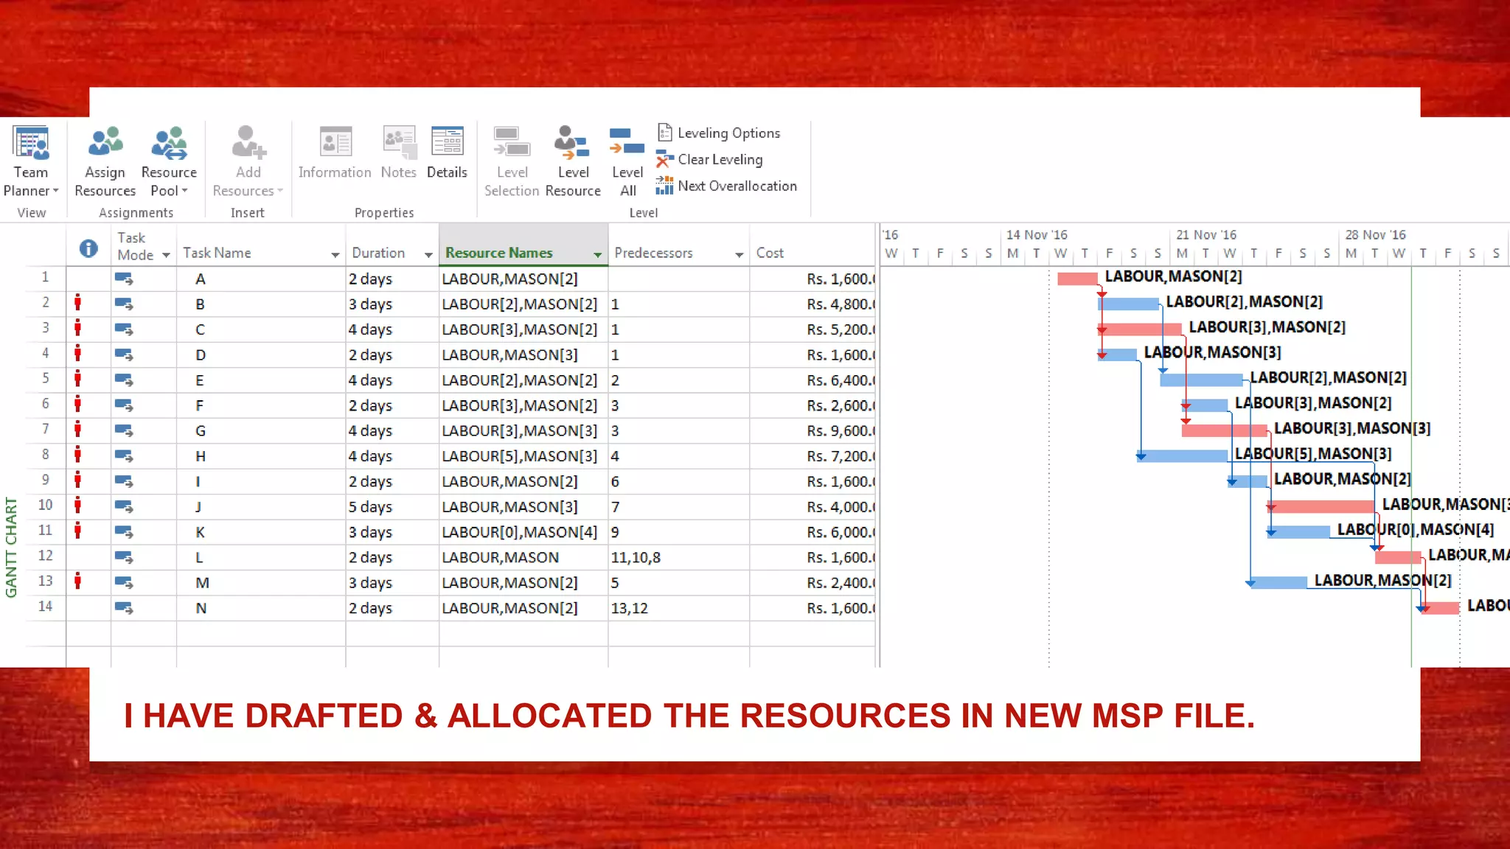Image resolution: width=1510 pixels, height=849 pixels.
Task: Open the Predecessors column filter dropdown
Action: tap(739, 255)
